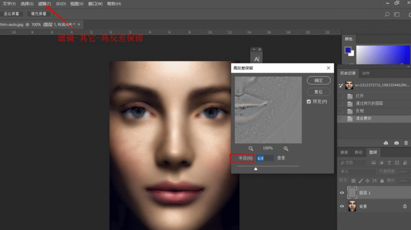Create new document from current state
Image resolution: width=411 pixels, height=230 pixels.
(386, 143)
